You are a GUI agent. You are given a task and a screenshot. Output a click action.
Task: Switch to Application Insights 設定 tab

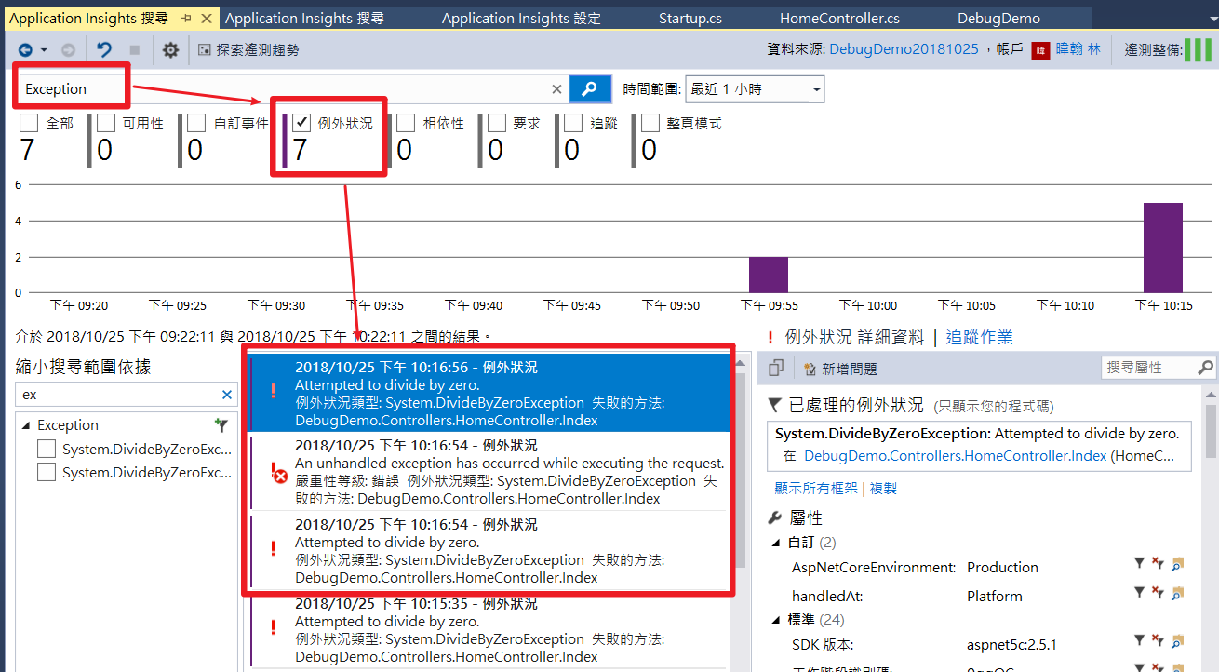[x=521, y=19]
